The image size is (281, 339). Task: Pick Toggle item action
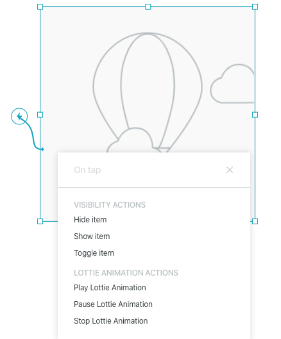(x=94, y=253)
